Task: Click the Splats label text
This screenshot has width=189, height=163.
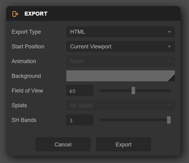Action: tap(19, 105)
